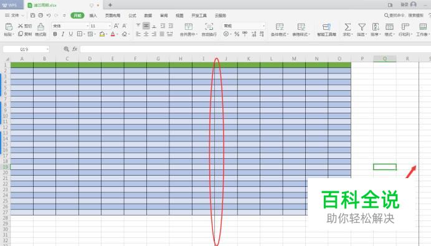Increase font size with the larger A icon
This screenshot has width=431, height=246.
(116, 26)
